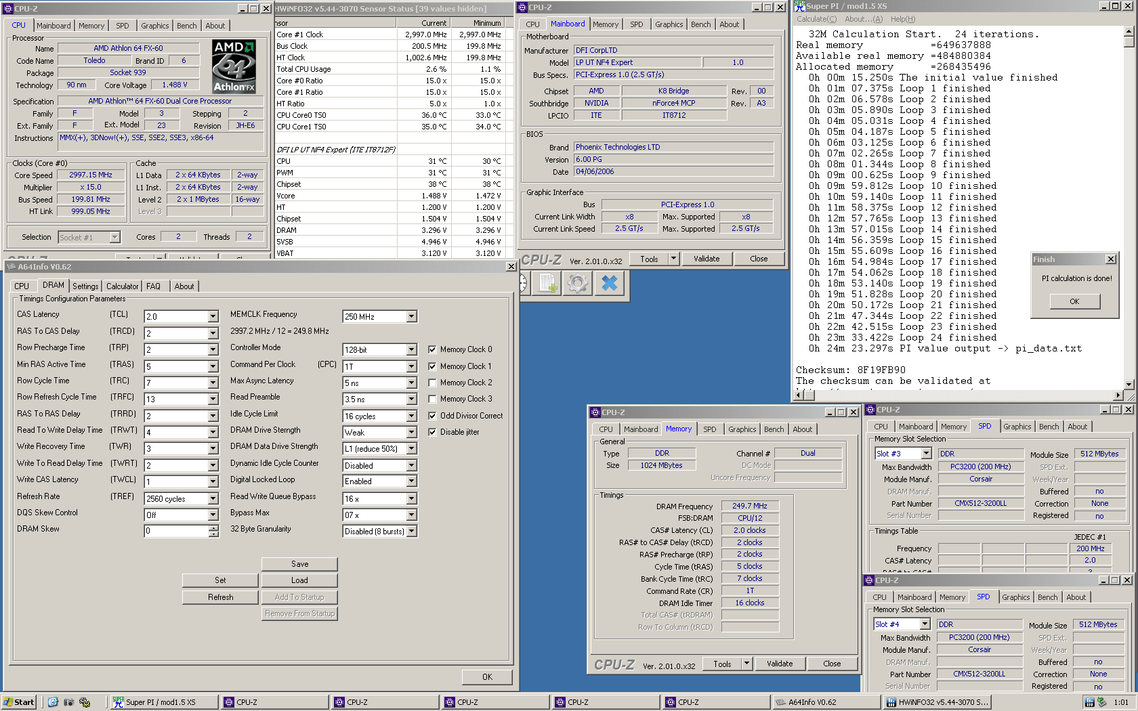1138x711 pixels.
Task: Open the Windows Start menu
Action: pyautogui.click(x=18, y=702)
